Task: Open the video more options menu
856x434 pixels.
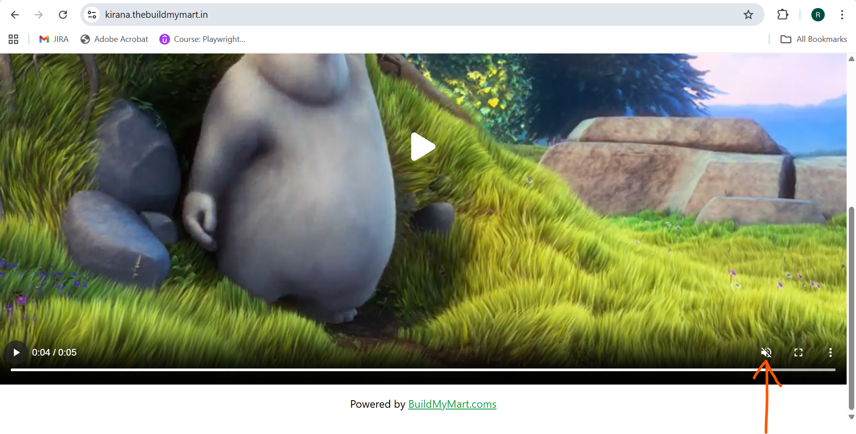Action: click(x=830, y=352)
